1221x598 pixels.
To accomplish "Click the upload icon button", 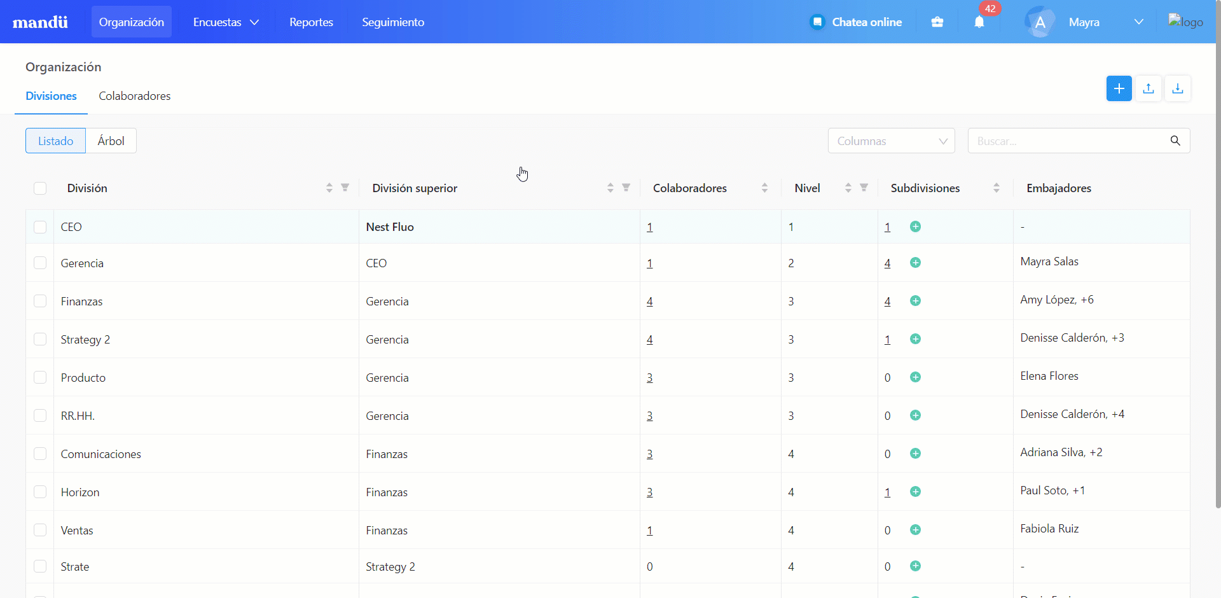I will click(x=1149, y=88).
